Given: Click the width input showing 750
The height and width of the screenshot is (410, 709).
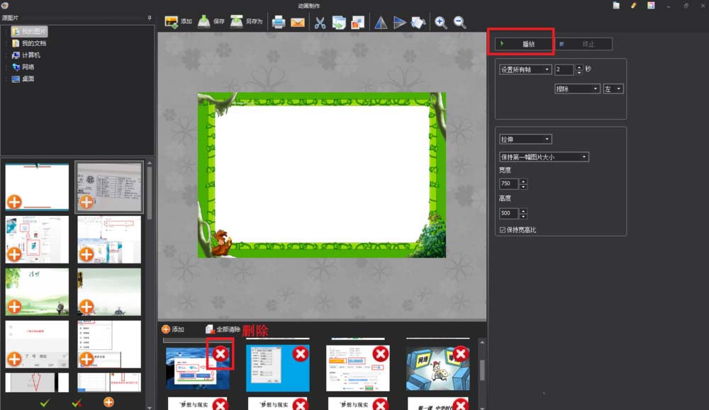Looking at the screenshot, I should (x=508, y=183).
